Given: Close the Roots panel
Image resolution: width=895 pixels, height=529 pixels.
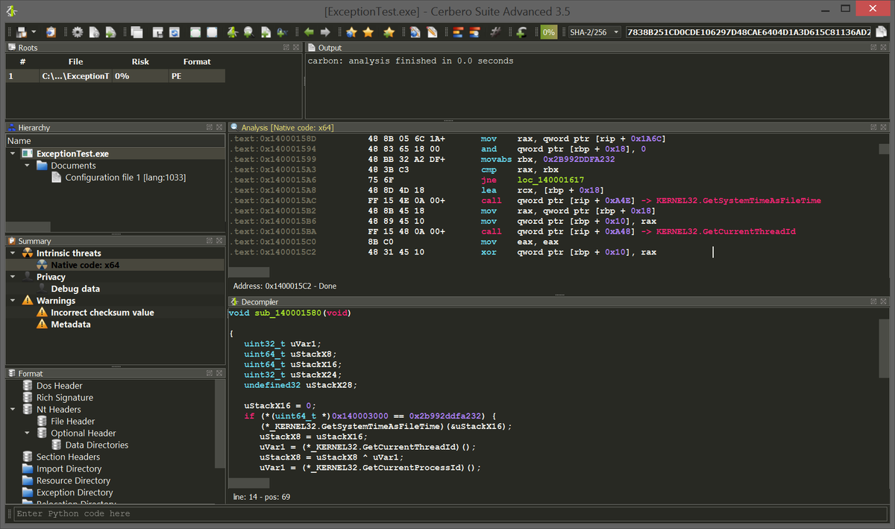Looking at the screenshot, I should tap(295, 48).
